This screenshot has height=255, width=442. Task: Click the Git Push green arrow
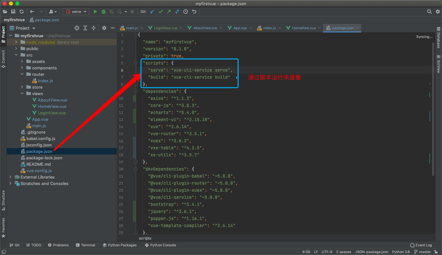169,12
